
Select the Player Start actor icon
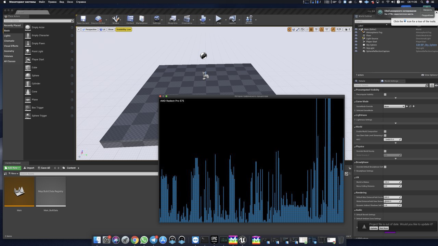(28, 59)
